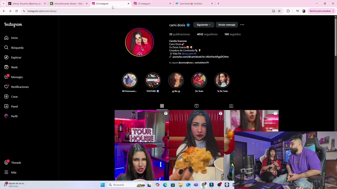The width and height of the screenshot is (337, 189).
Task: Open File Explorer from taskbar
Action: 181,185
